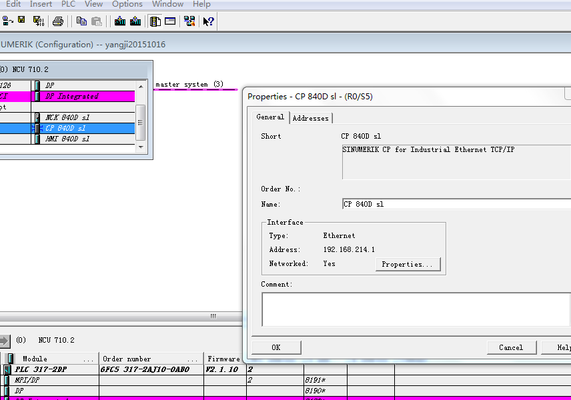Click the Copy toolbar icon
The height and width of the screenshot is (400, 571).
(x=81, y=21)
